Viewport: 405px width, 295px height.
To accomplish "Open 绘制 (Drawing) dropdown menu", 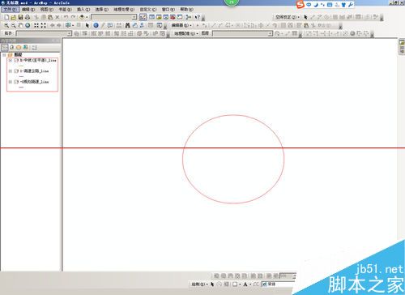I will point(199,284).
